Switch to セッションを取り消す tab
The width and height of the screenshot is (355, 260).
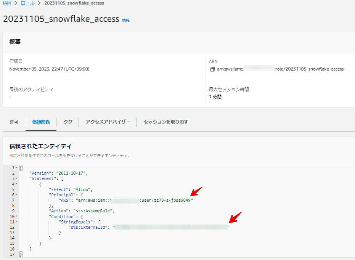166,122
